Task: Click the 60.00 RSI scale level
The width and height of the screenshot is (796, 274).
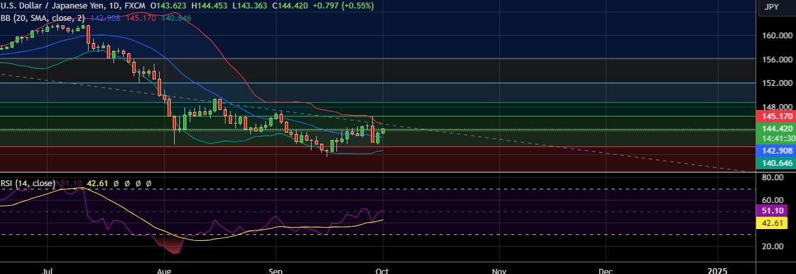Action: click(773, 200)
